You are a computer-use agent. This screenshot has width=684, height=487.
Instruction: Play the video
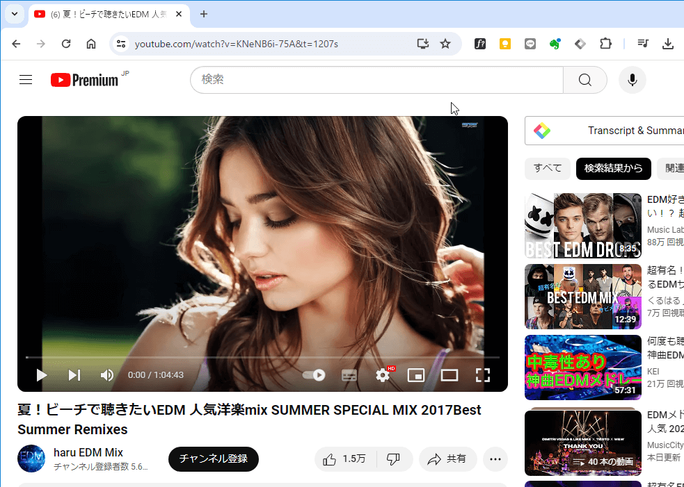(x=42, y=375)
